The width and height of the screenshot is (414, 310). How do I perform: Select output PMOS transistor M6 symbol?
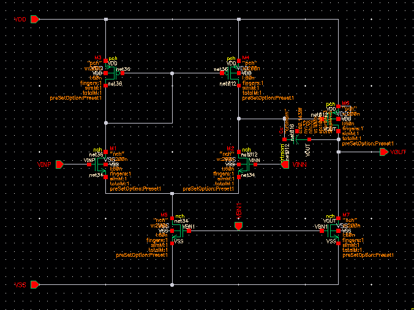331,119
